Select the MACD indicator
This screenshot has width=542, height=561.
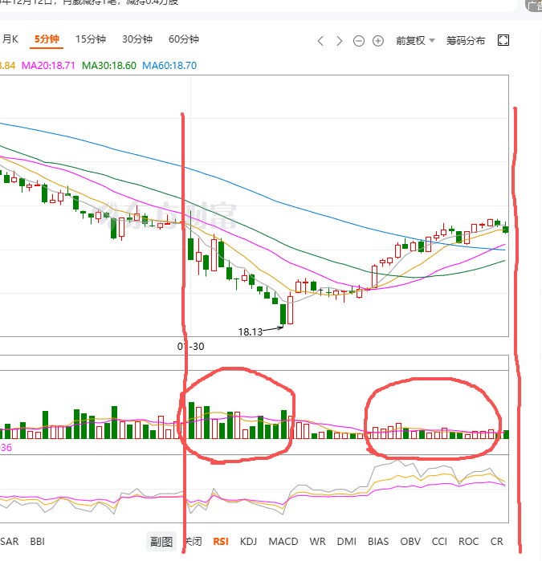(x=283, y=541)
